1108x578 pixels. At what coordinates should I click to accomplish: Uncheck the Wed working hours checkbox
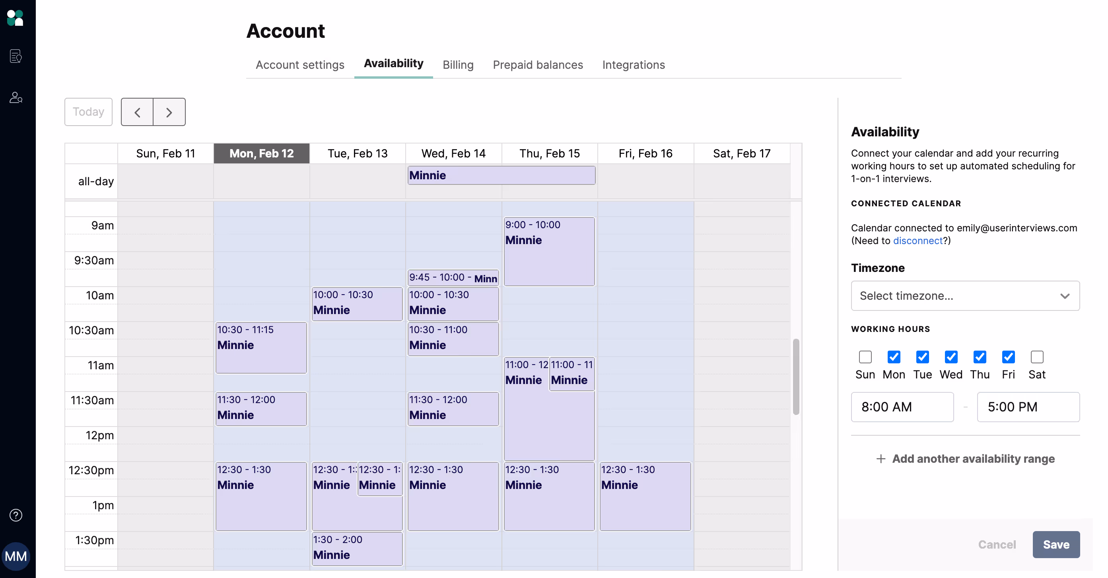click(x=951, y=357)
